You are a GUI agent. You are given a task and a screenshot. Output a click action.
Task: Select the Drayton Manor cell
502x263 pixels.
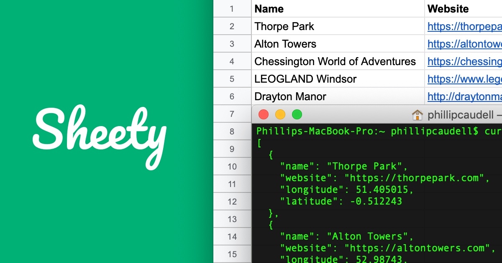tap(338, 96)
